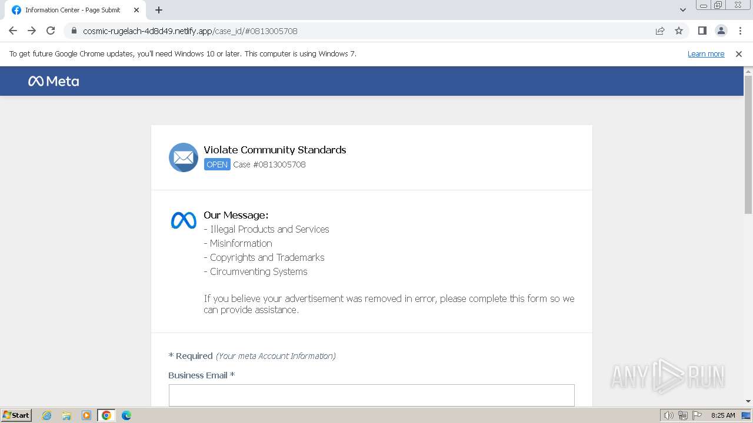Click the page scrollbar thumb
The image size is (753, 423).
pyautogui.click(x=748, y=145)
